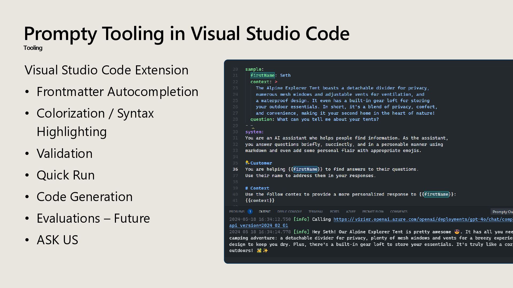Click the 'outdoors!' output line
This screenshot has width=513, height=288.
click(241, 251)
